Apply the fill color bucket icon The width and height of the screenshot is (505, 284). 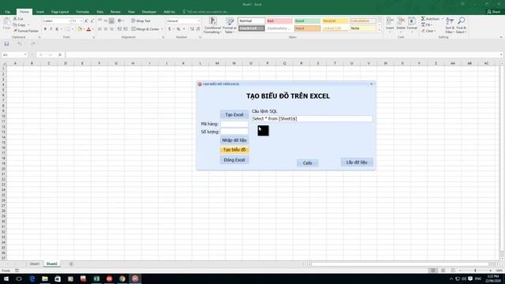tap(80, 29)
